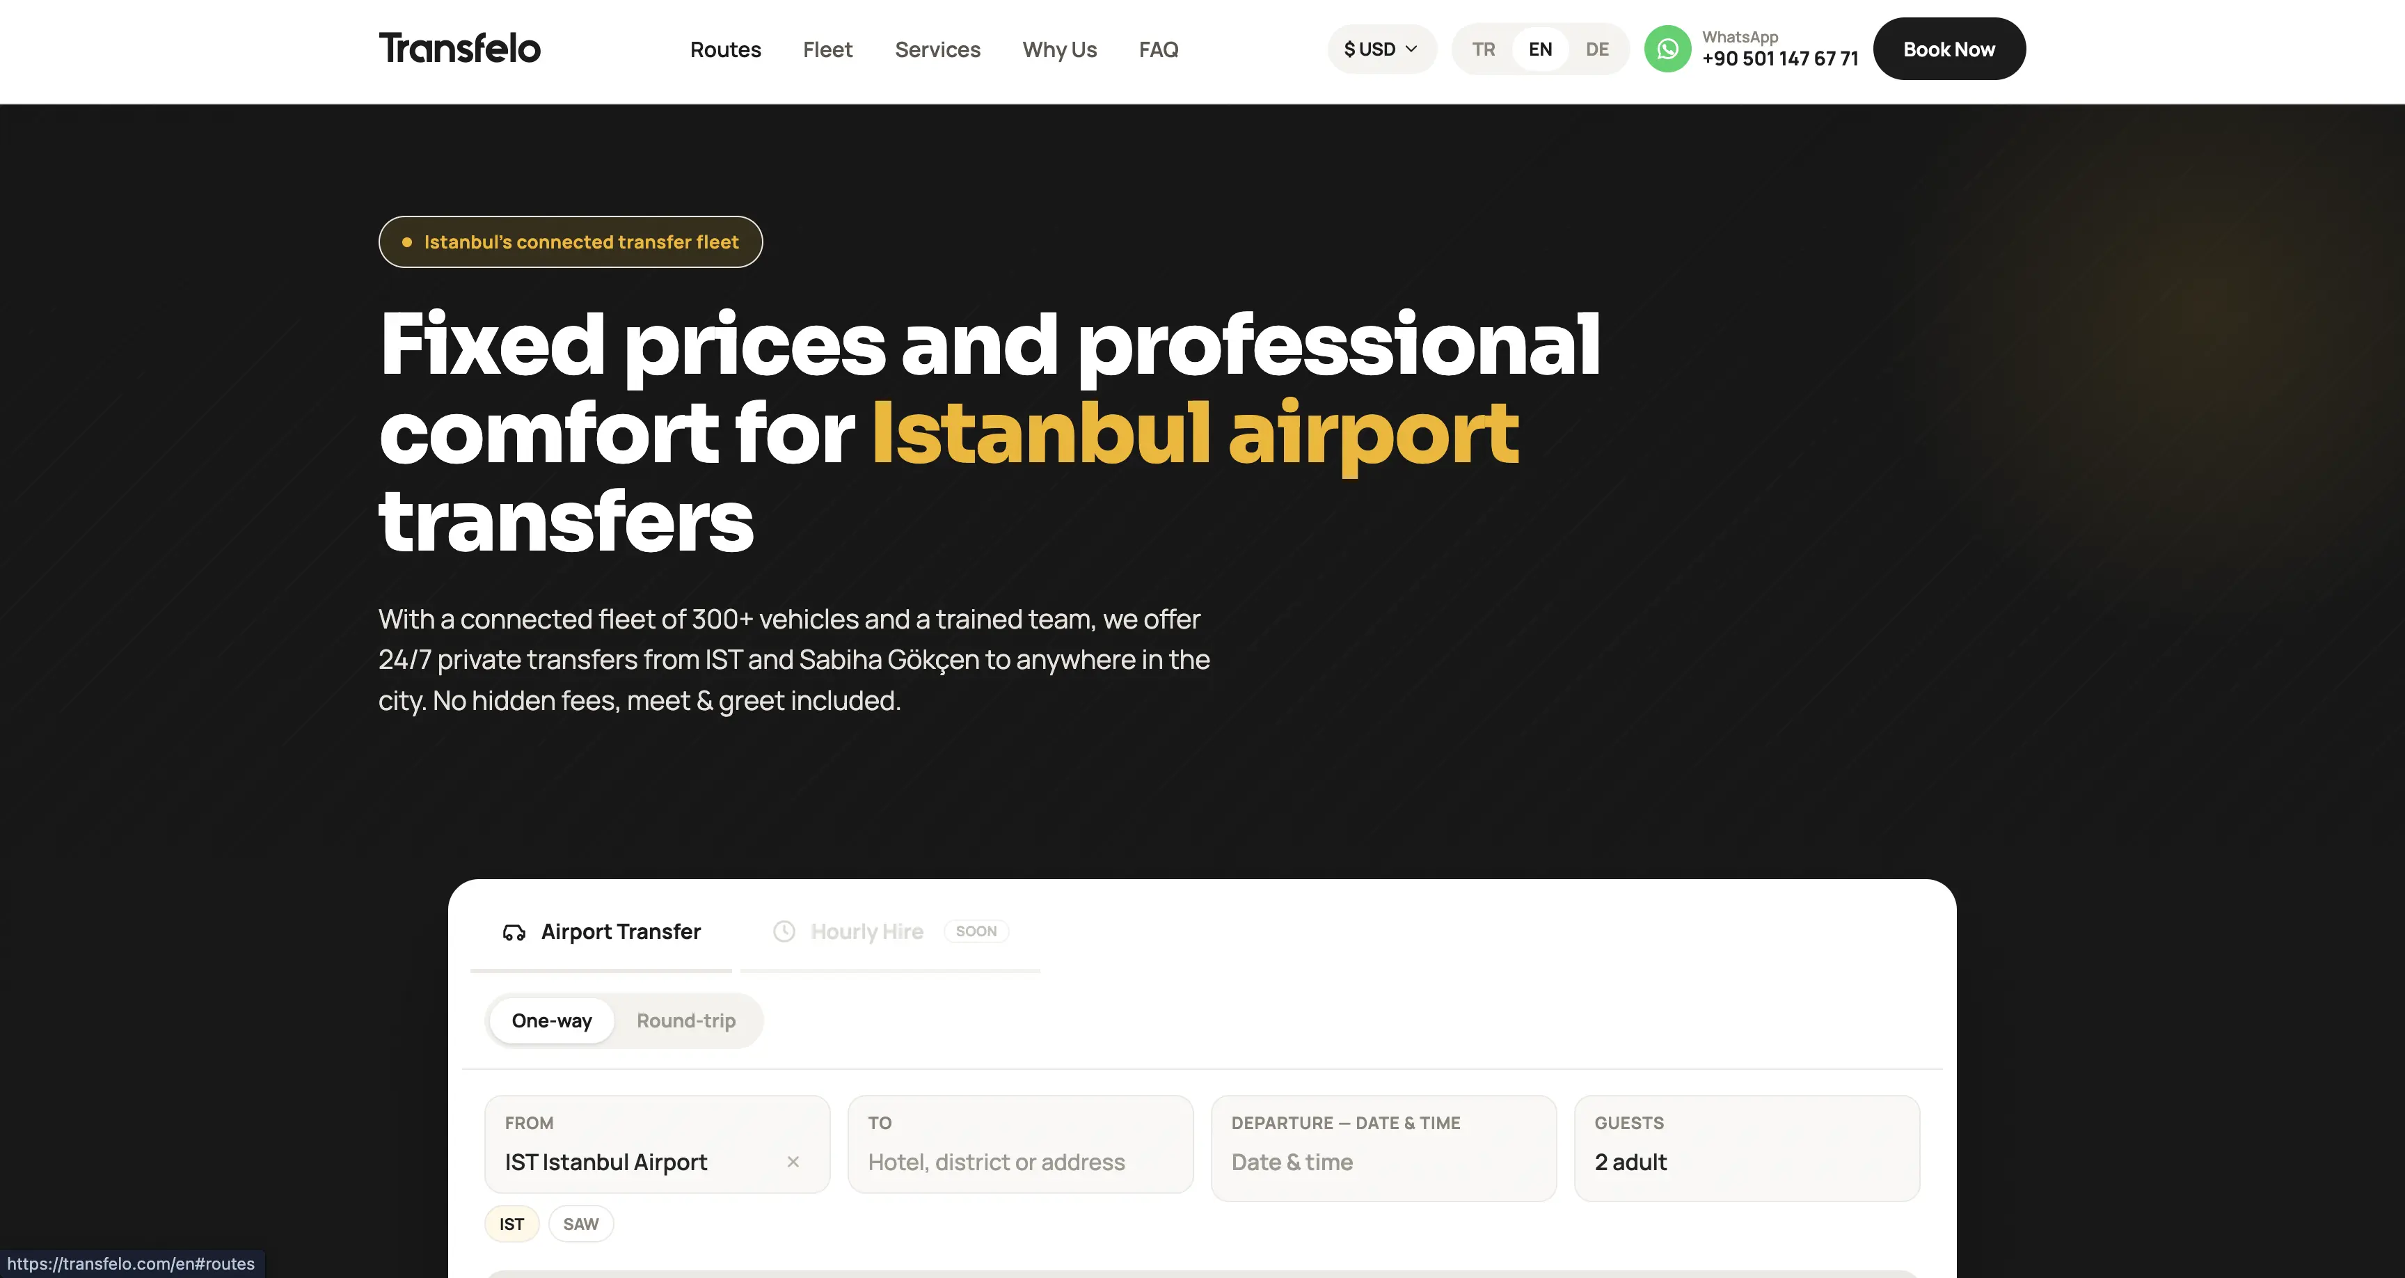
Task: Click the WhatsApp phone number +90 501 147 67 71
Action: (1779, 59)
